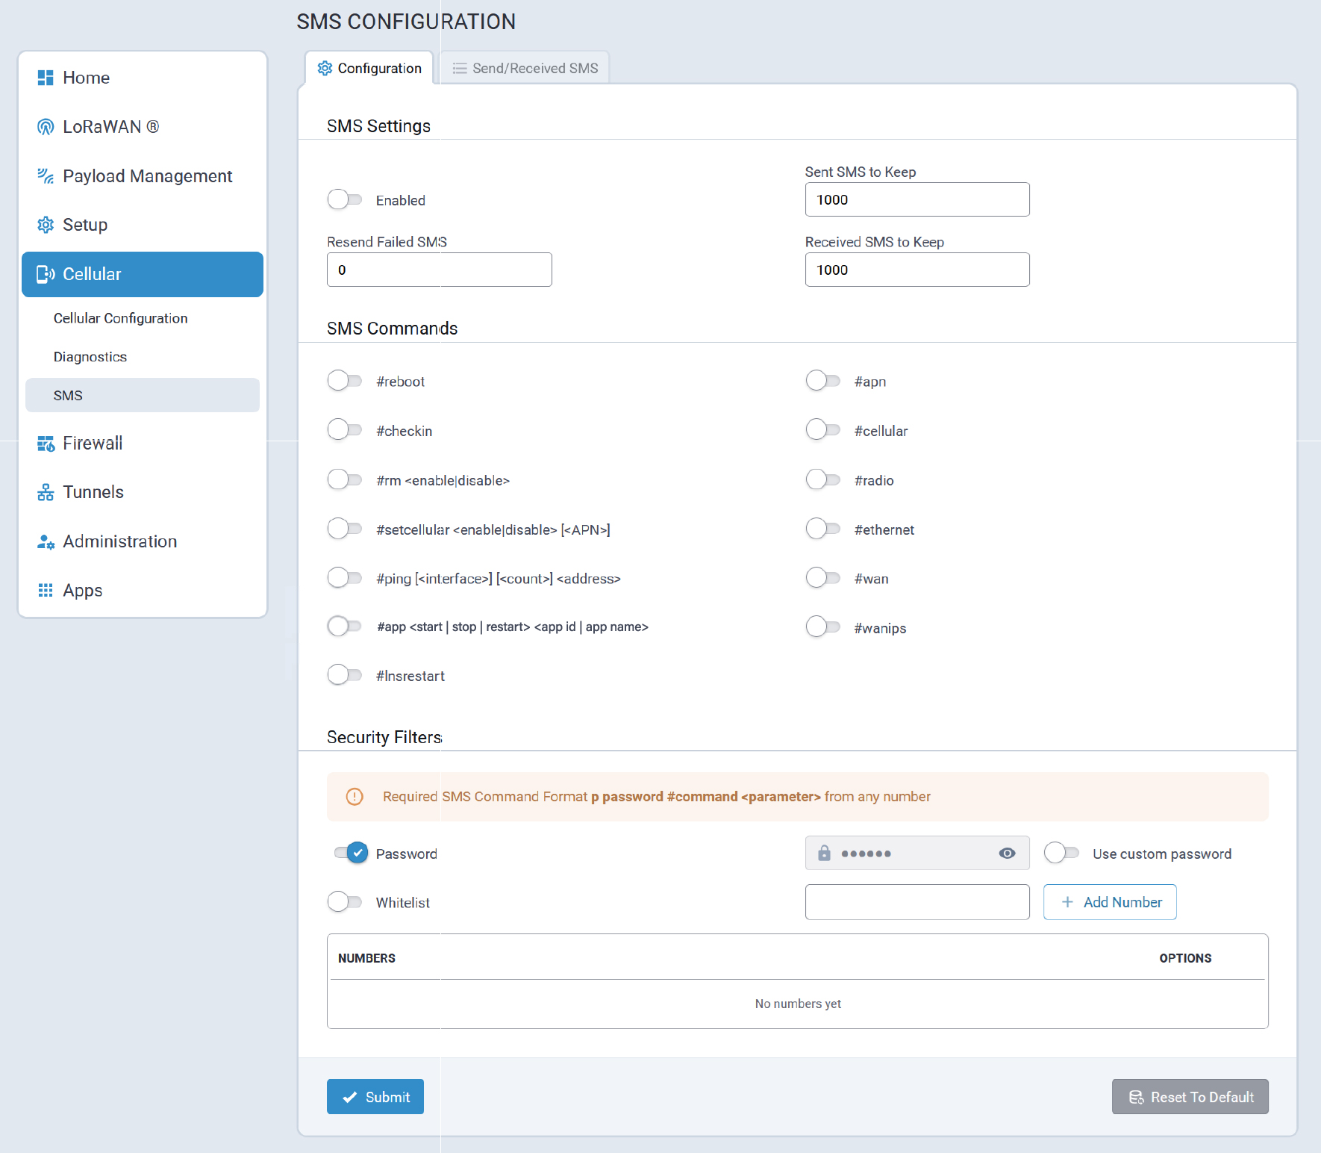Image resolution: width=1321 pixels, height=1153 pixels.
Task: Enable SMS with the Enabled toggle
Action: [345, 199]
